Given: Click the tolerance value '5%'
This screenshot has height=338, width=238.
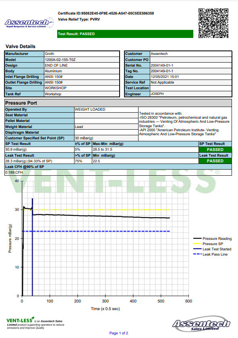Looking at the screenshot, I should [77, 149].
